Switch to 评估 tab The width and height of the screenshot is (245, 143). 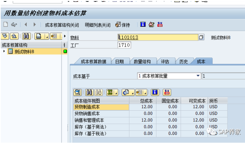[x=165, y=62]
